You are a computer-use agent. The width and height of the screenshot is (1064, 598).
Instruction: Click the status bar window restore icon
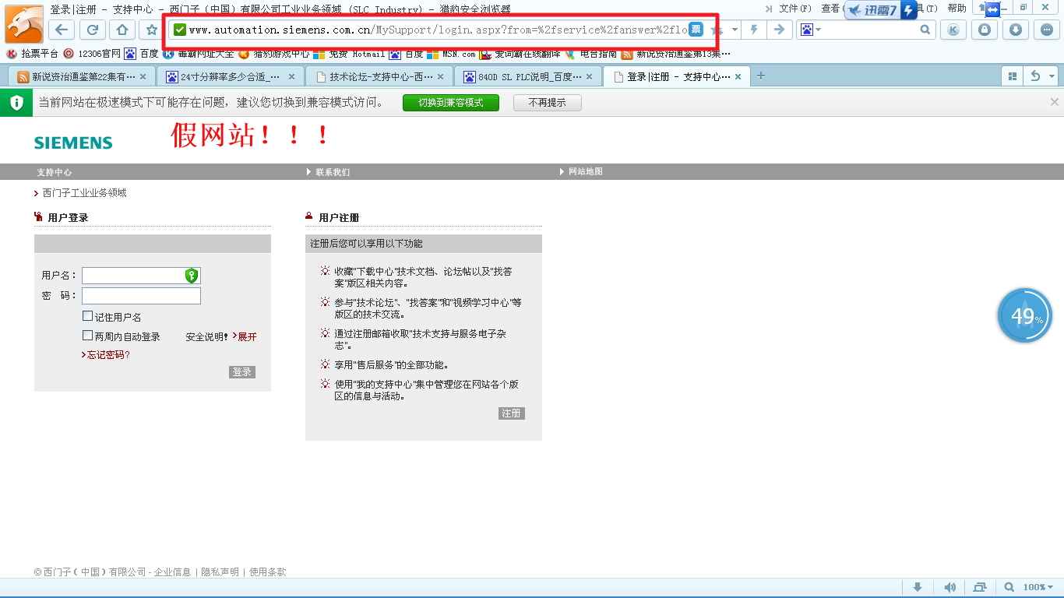click(x=980, y=587)
